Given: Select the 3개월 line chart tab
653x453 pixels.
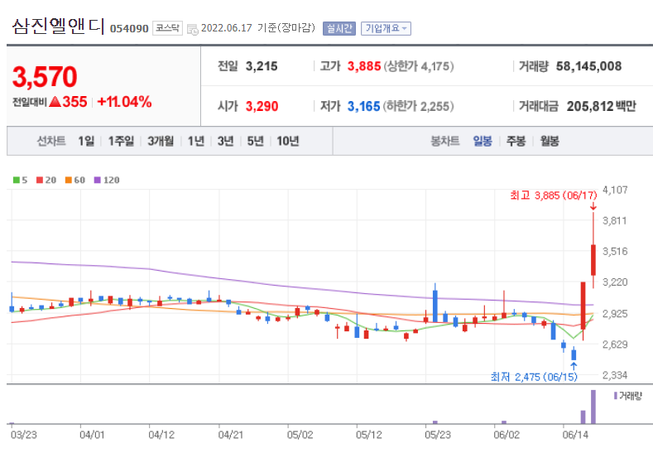Looking at the screenshot, I should (x=161, y=141).
